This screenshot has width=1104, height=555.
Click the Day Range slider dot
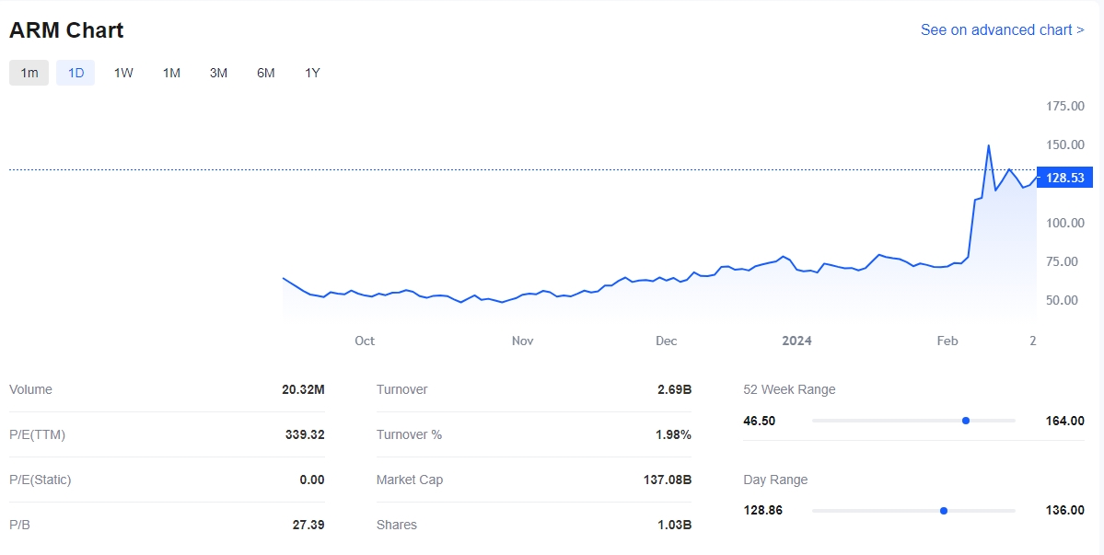[944, 511]
